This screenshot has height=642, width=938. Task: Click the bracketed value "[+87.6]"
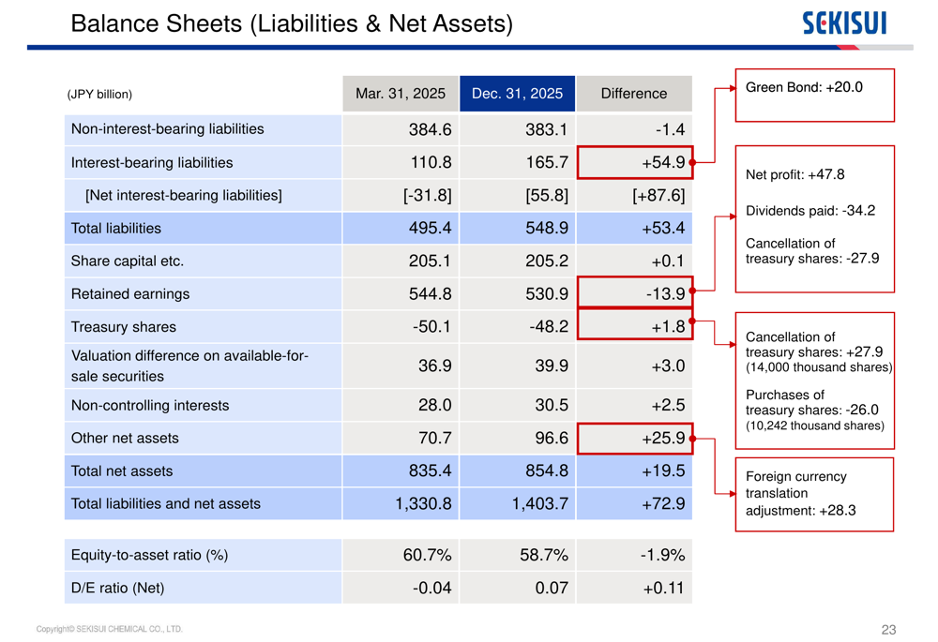point(658,196)
